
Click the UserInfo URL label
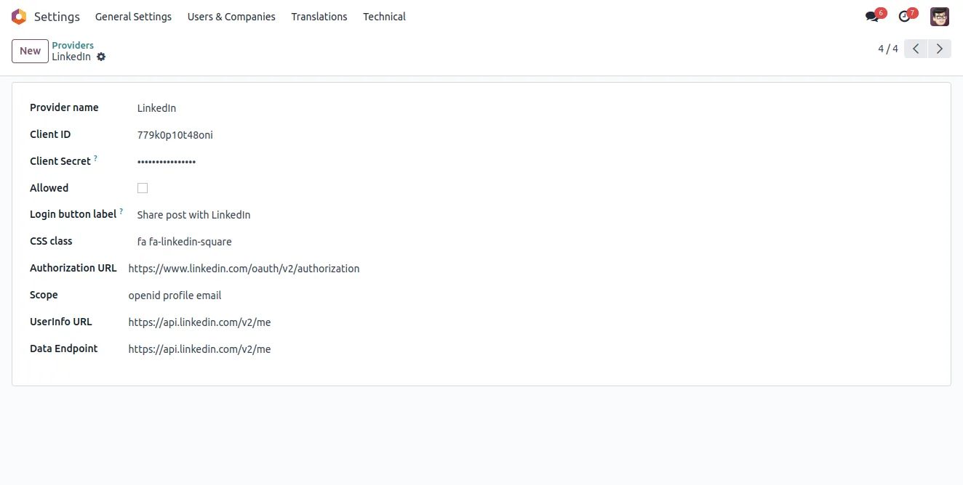click(x=61, y=322)
